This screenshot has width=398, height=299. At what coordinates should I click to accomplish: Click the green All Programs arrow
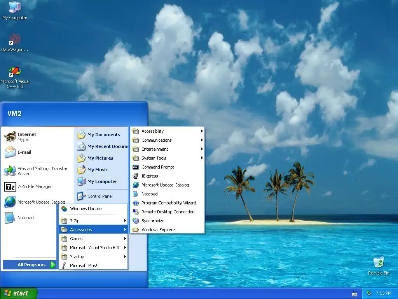(x=52, y=265)
